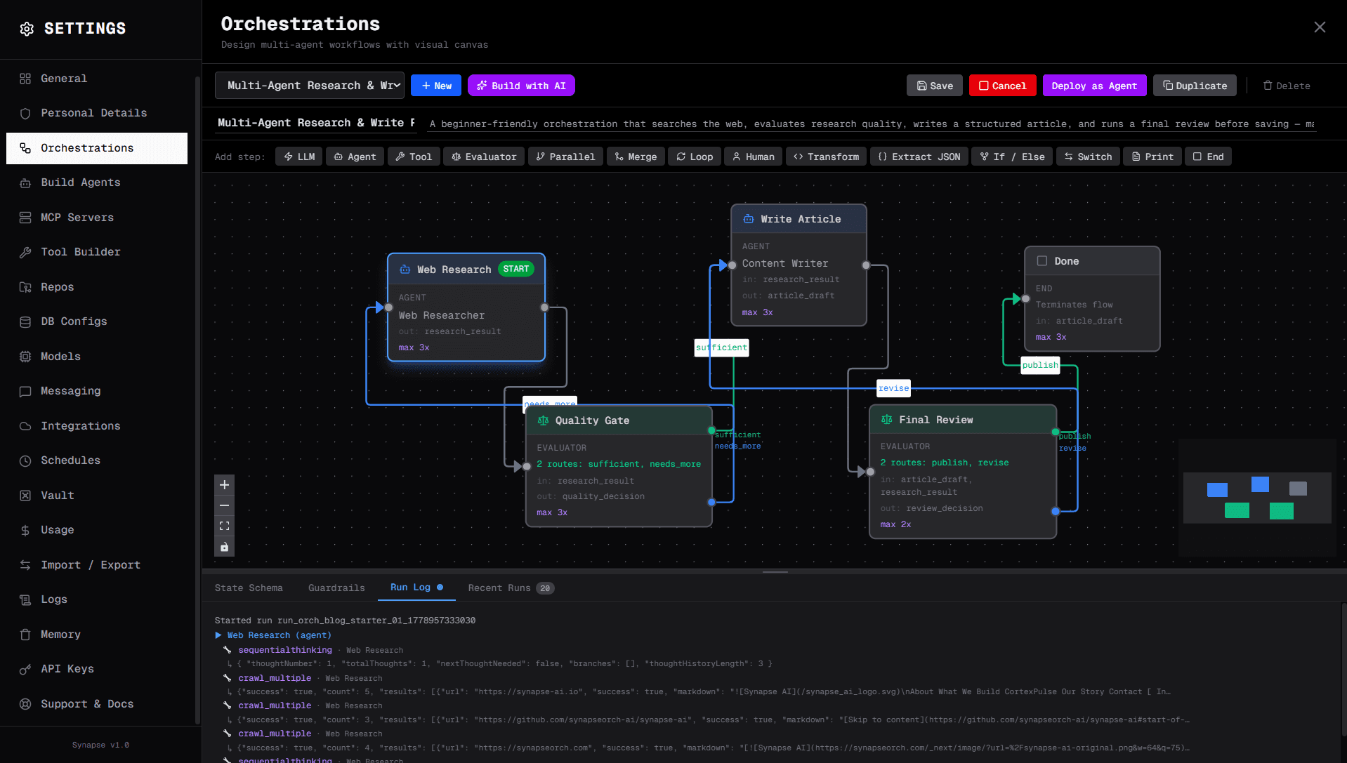Open Tool Builder section
This screenshot has height=763, width=1347.
97,252
